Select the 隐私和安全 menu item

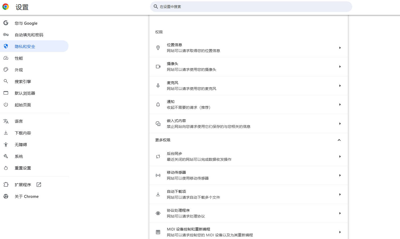coord(34,46)
